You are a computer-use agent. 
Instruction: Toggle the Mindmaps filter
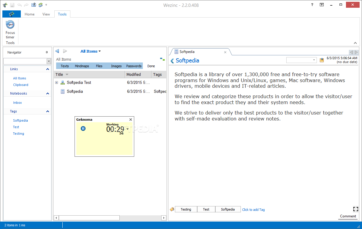pos(82,66)
